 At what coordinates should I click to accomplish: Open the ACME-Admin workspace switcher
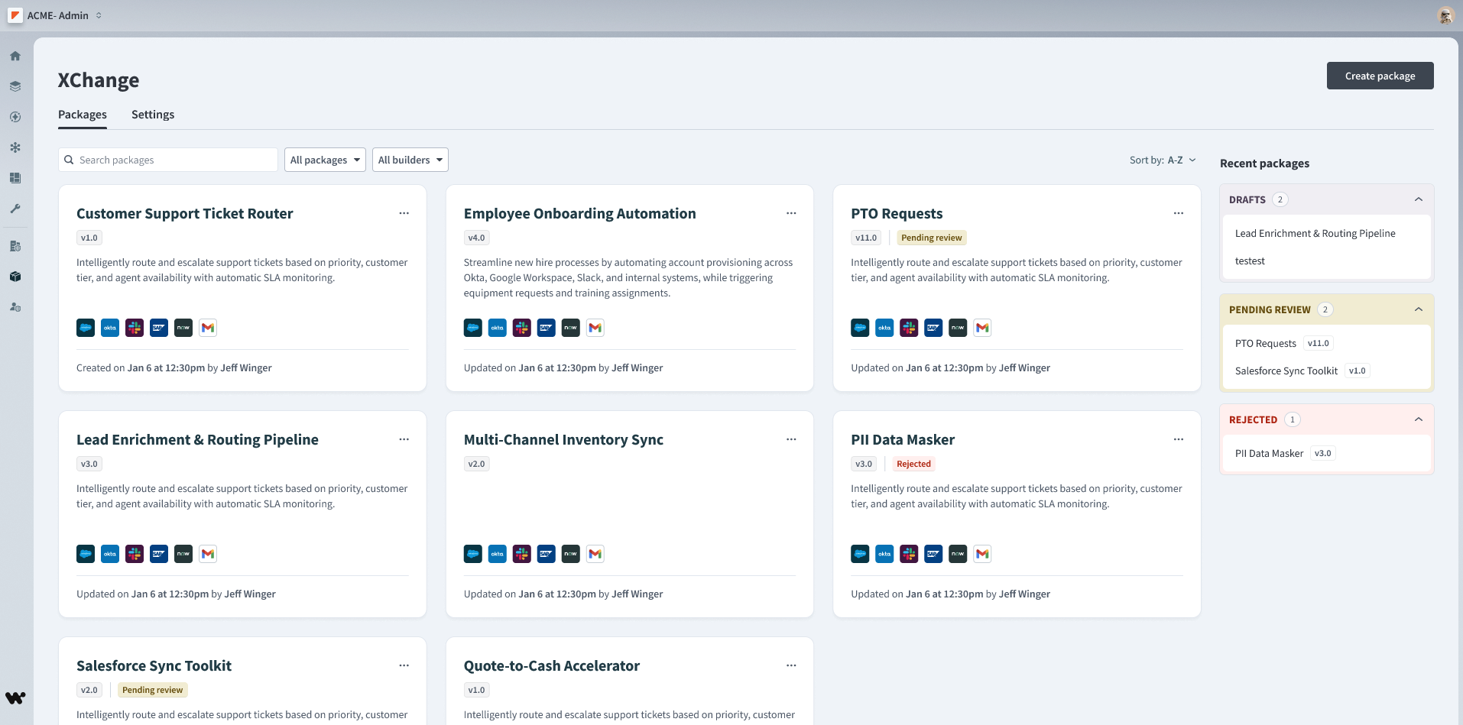pos(65,15)
